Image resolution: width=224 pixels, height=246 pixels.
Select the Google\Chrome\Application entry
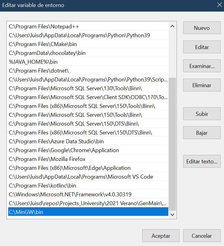click(88, 150)
